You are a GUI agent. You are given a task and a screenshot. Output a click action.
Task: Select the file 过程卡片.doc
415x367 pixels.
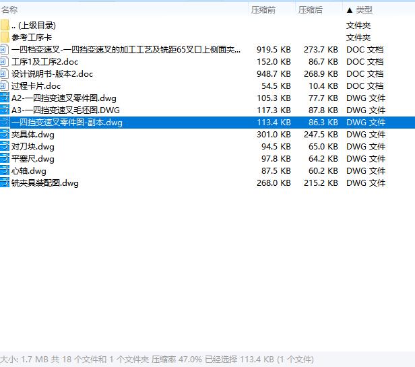[x=36, y=86]
